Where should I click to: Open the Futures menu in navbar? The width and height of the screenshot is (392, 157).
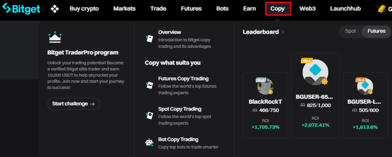point(191,9)
